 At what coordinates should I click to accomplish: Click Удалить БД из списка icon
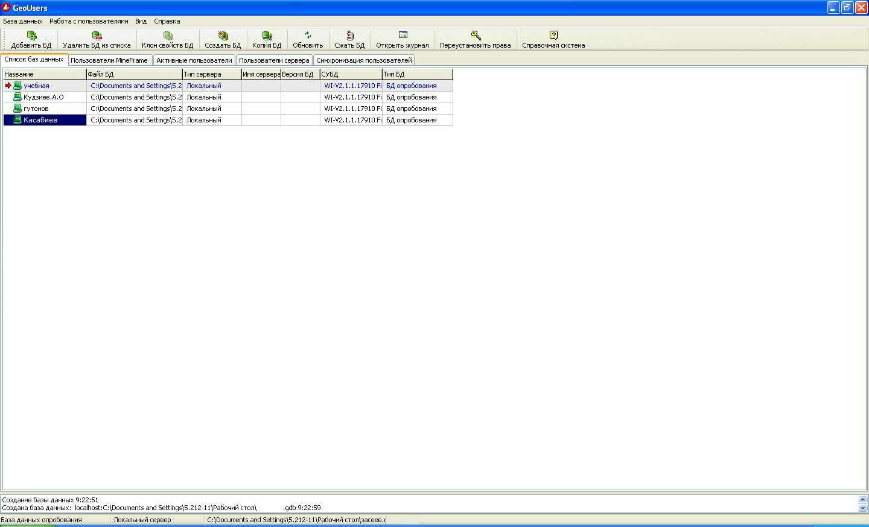(97, 36)
